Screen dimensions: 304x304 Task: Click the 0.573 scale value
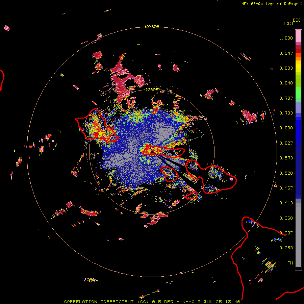pyautogui.click(x=286, y=158)
